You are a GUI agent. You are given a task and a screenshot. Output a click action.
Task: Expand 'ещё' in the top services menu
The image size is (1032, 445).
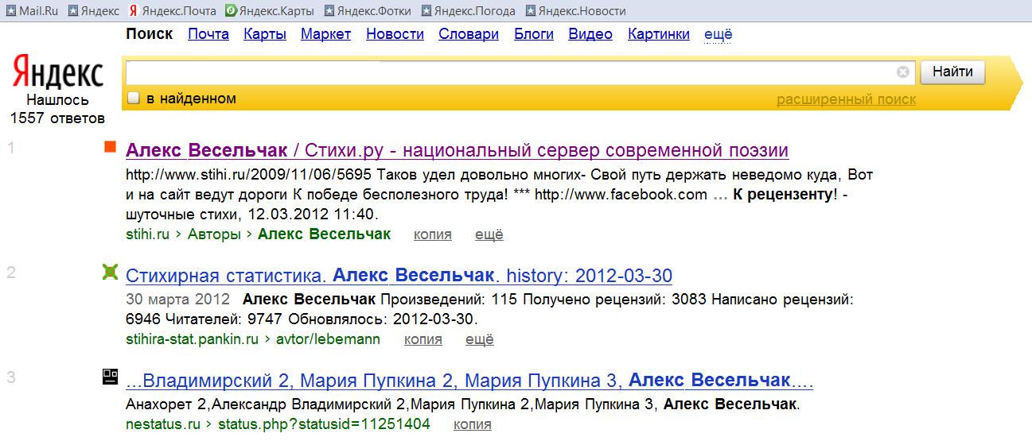point(718,34)
